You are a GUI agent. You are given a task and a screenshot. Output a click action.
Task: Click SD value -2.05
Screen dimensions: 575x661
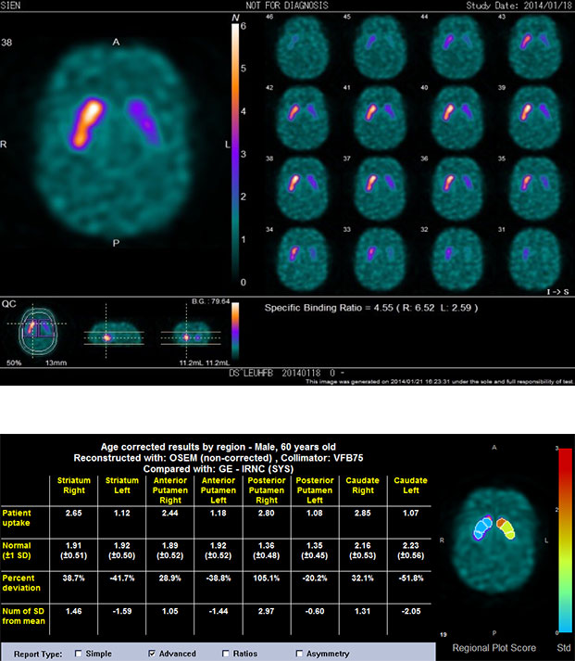411,611
